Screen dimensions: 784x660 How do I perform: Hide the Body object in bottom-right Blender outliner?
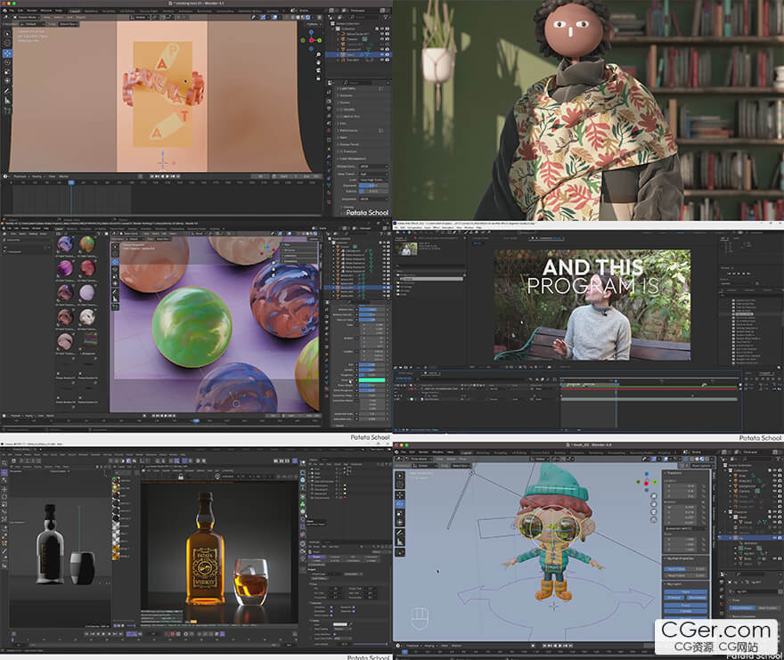(775, 558)
